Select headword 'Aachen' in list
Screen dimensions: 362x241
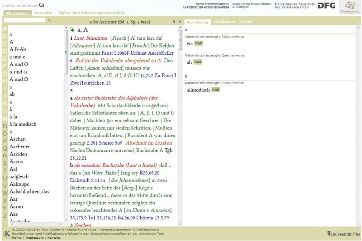[18, 139]
